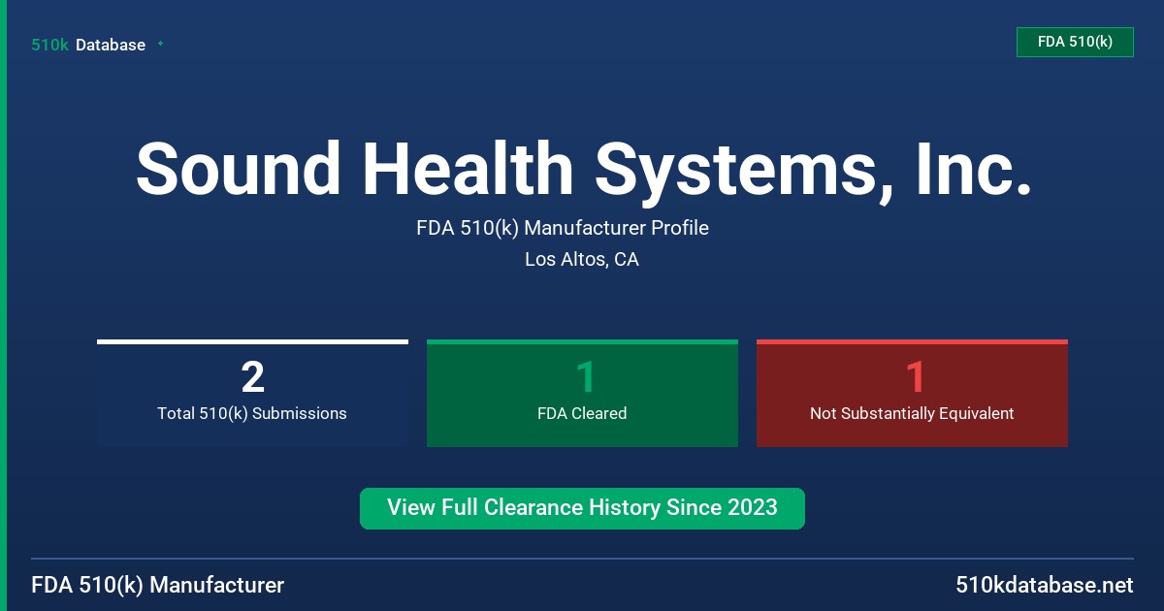
Task: Open the 510kdatabase.net link
Action: pyautogui.click(x=1044, y=586)
